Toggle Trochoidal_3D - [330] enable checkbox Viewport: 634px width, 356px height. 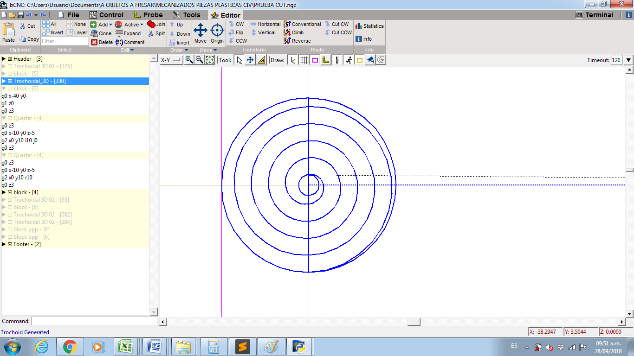pos(10,81)
